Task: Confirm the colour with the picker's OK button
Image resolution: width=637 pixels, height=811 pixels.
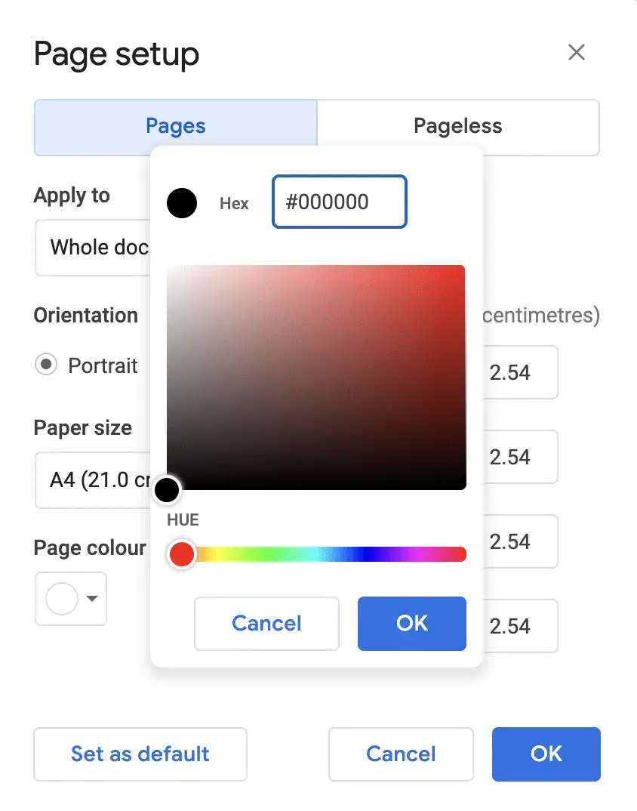Action: (x=411, y=623)
